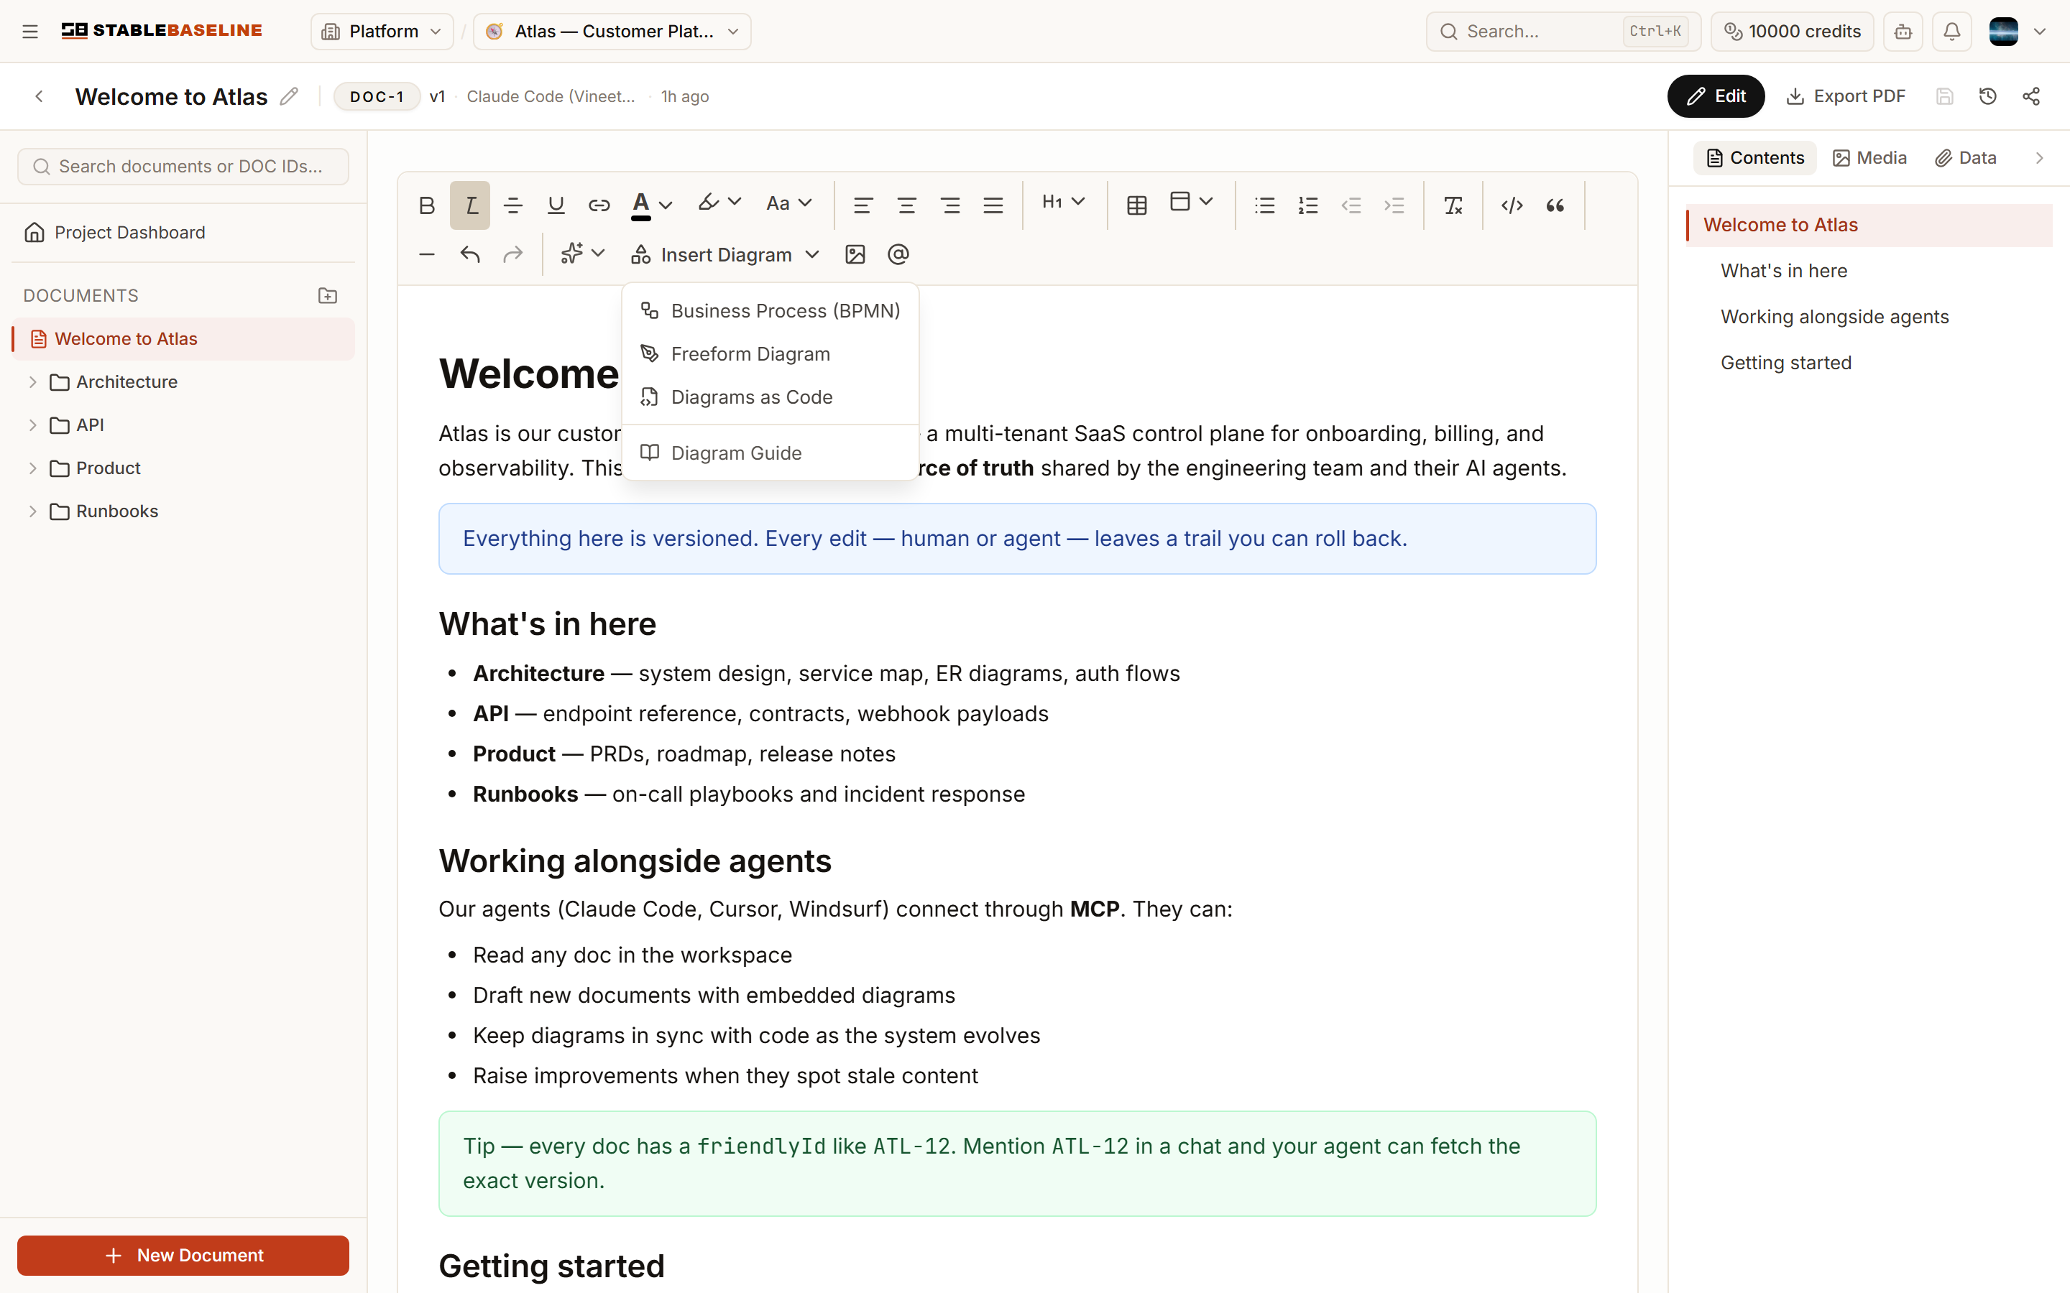Increase indent with the indent icon
This screenshot has width=2070, height=1293.
click(1394, 205)
